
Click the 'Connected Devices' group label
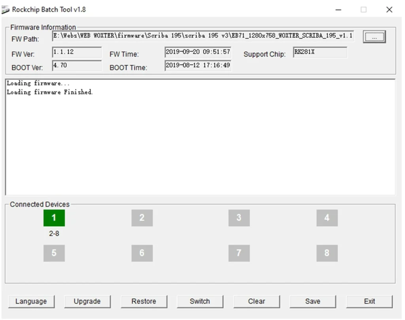click(40, 204)
